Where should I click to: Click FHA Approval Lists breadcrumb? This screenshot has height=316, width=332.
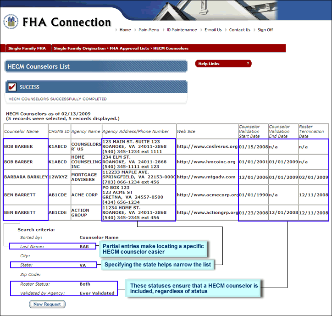point(129,48)
